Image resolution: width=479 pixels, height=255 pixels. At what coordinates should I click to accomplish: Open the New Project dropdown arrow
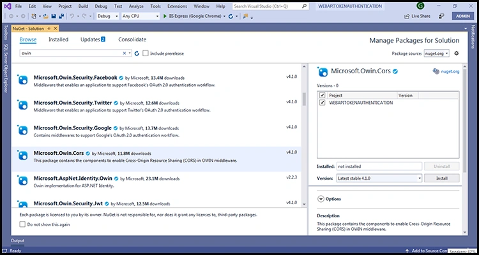coord(40,16)
